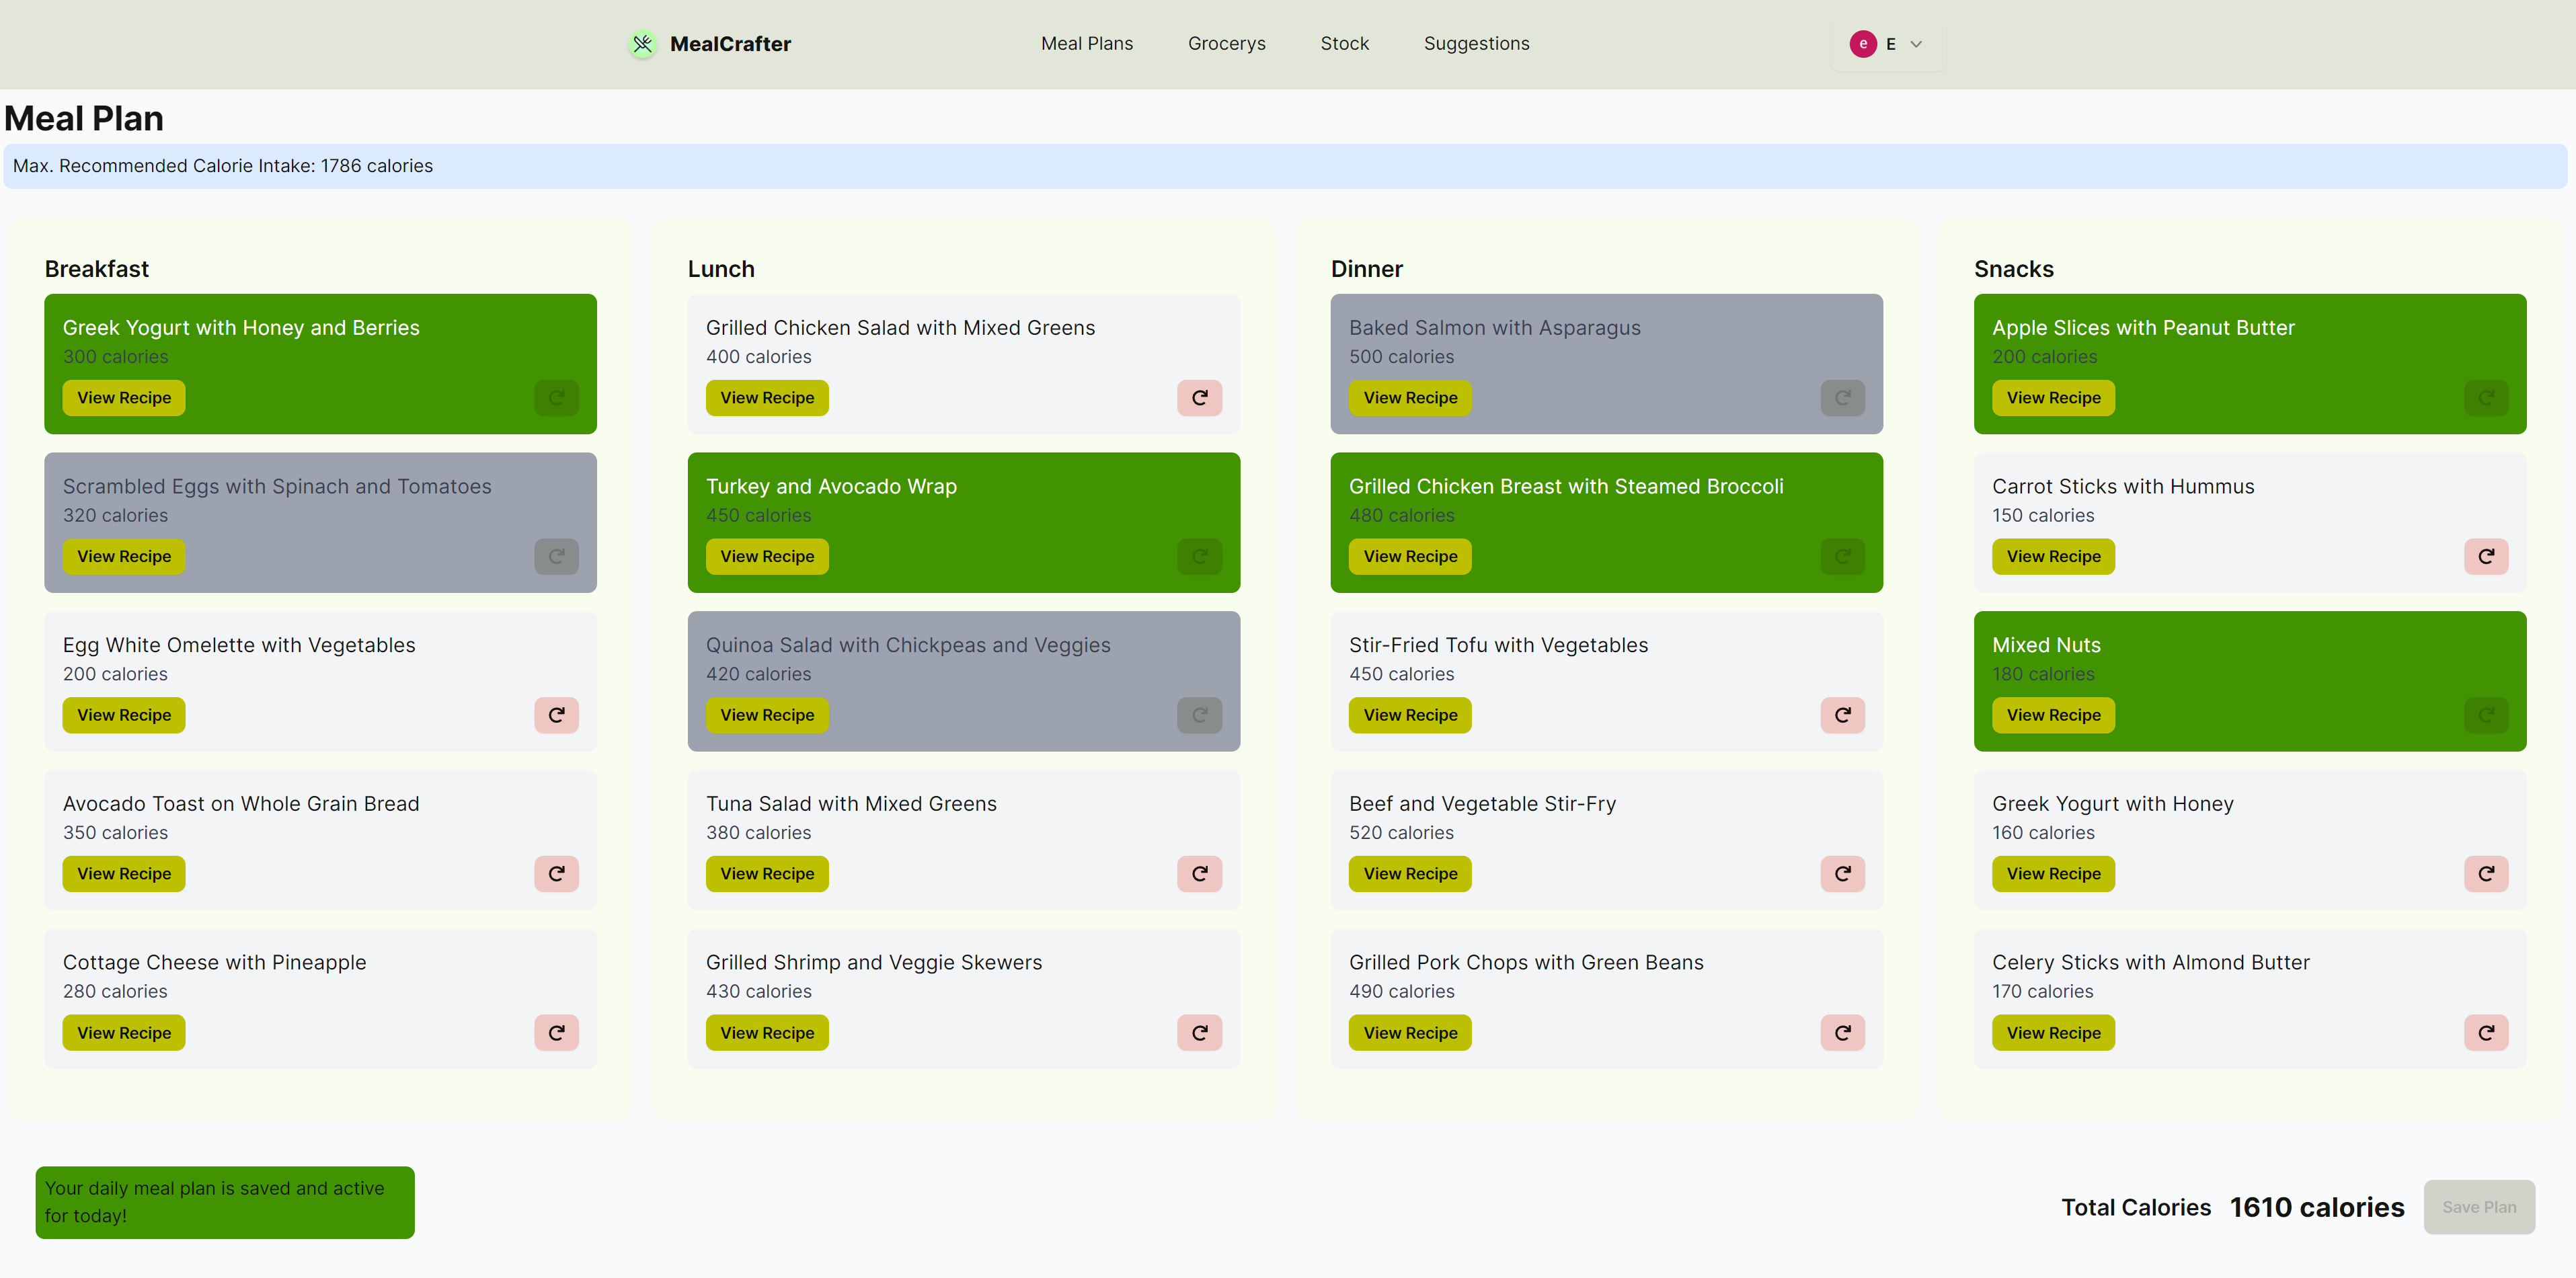Screen dimensions: 2576x1278
Task: Swap out Egg White Omelette meal
Action: [x=556, y=715]
